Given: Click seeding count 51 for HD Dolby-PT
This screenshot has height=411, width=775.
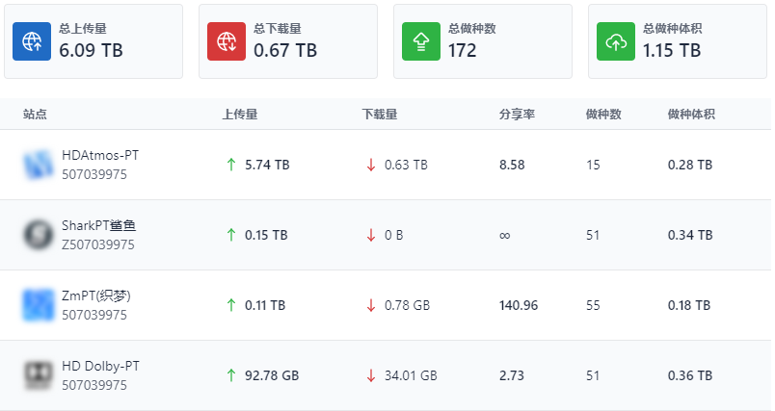Looking at the screenshot, I should (593, 375).
